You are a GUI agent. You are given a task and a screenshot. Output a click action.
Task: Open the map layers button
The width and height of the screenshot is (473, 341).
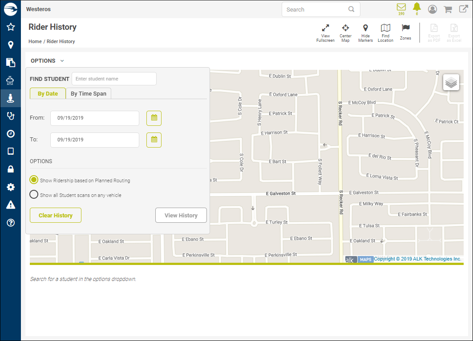[x=451, y=82]
